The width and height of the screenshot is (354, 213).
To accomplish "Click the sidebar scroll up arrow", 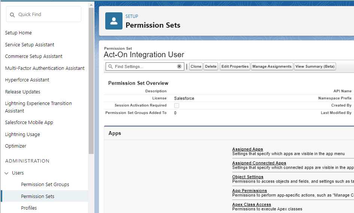I will (91, 5).
